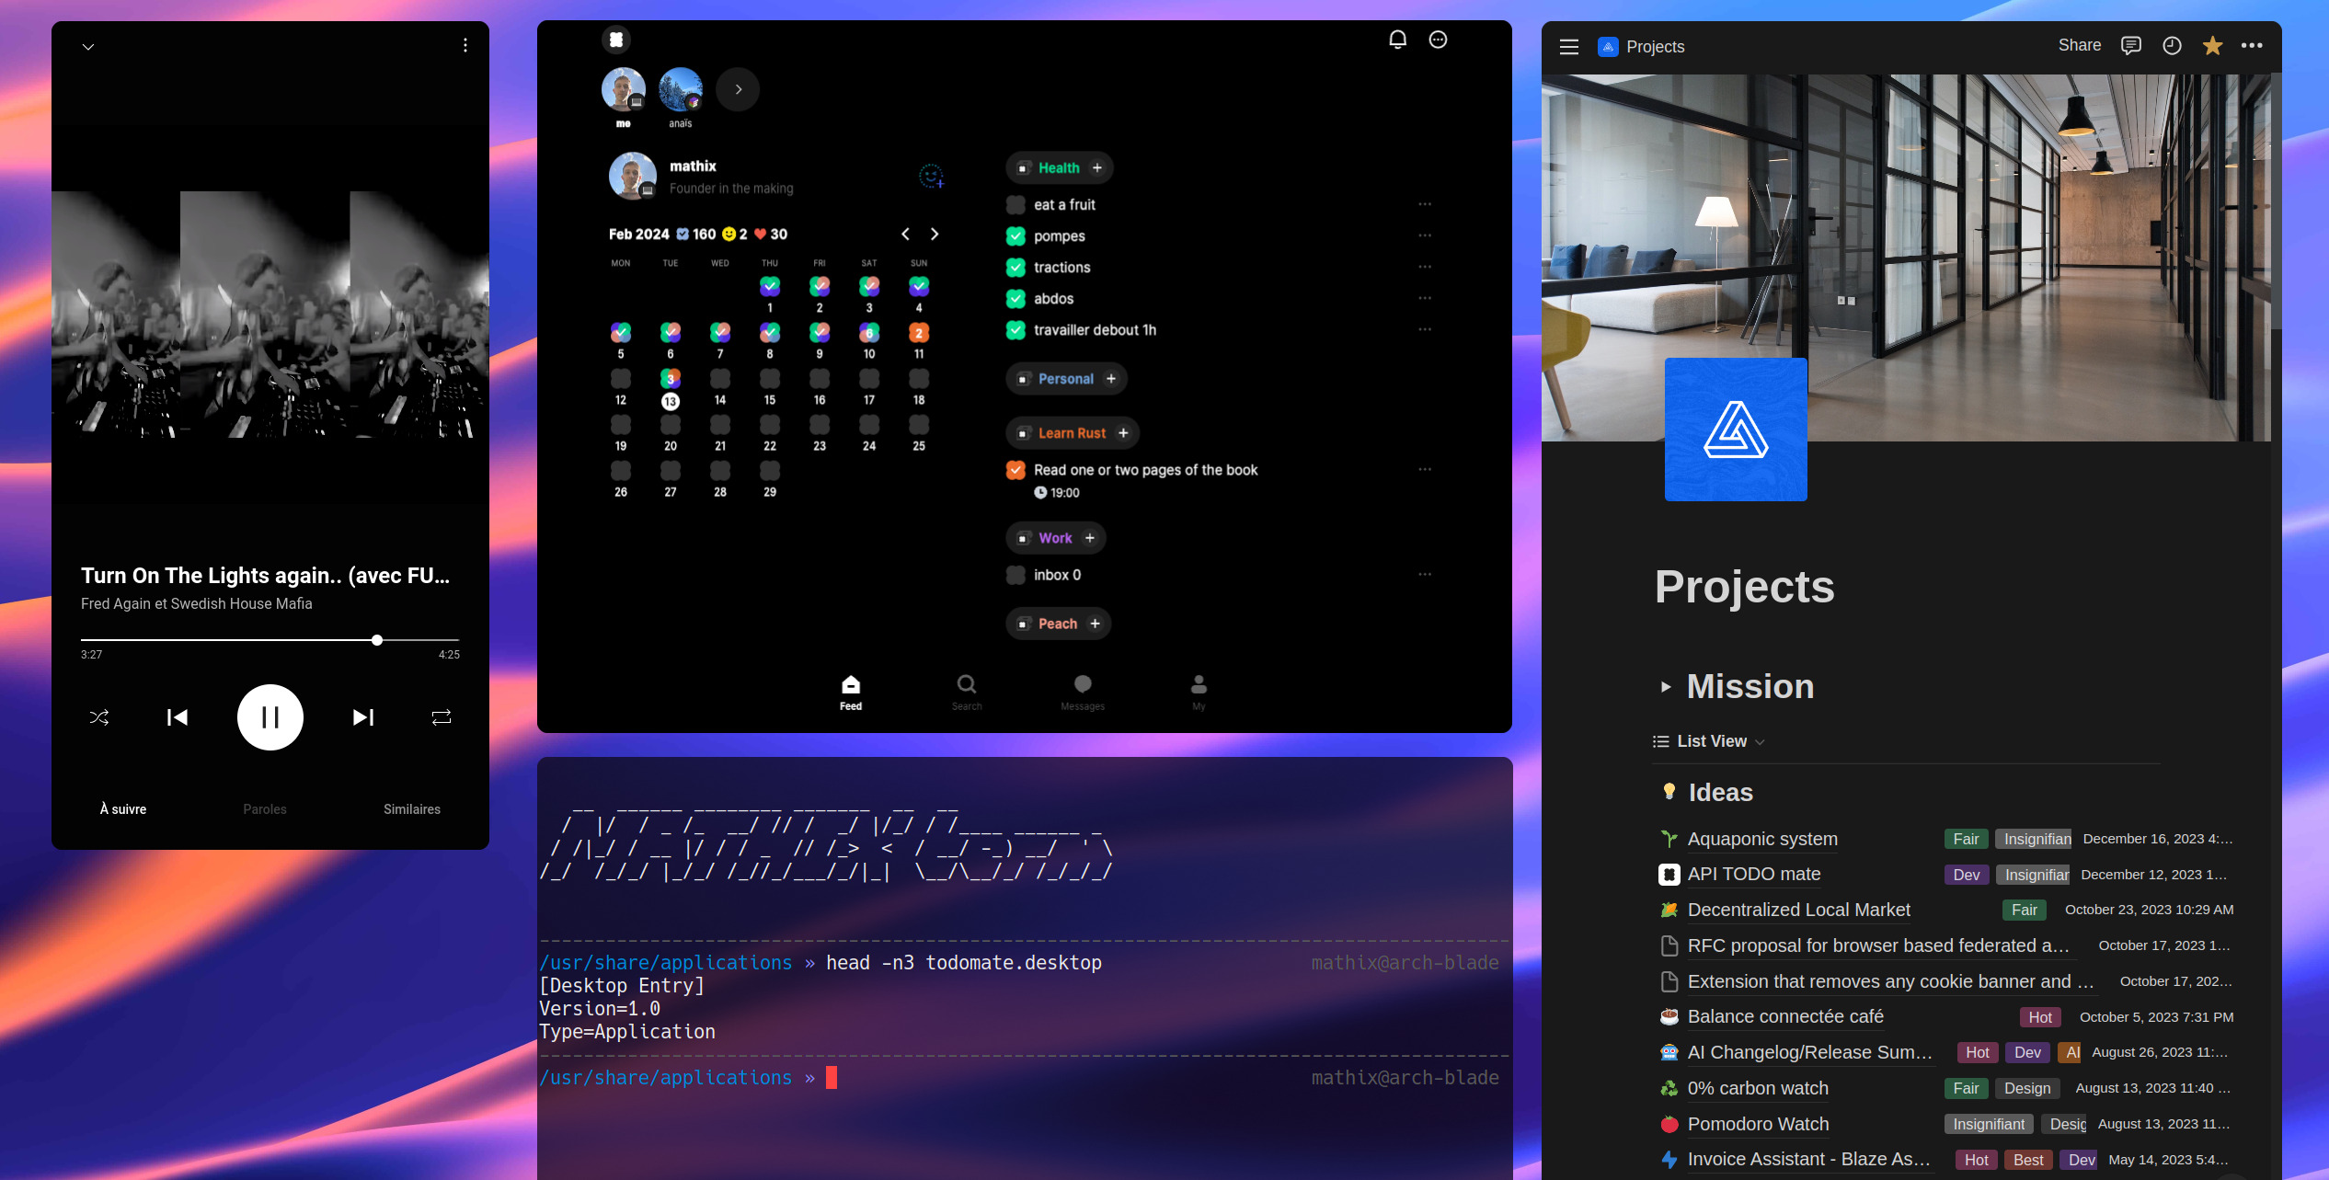Viewport: 2329px width, 1180px height.
Task: Click the notification bell icon in Beeper
Action: click(1396, 40)
